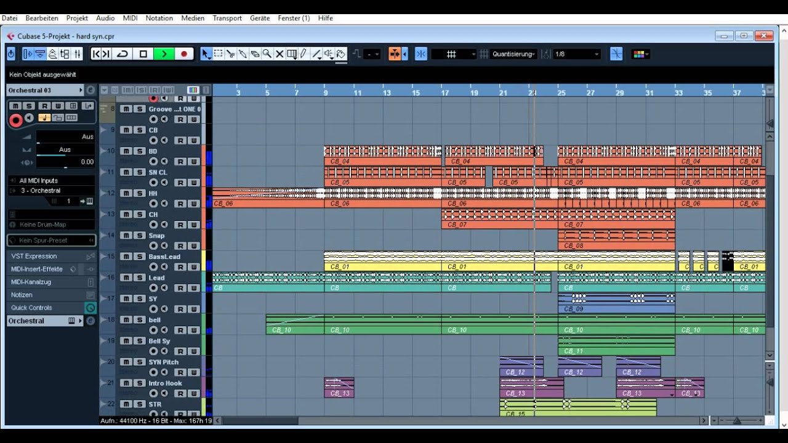Toggle inspector record enable button
The height and width of the screenshot is (443, 788).
16,121
